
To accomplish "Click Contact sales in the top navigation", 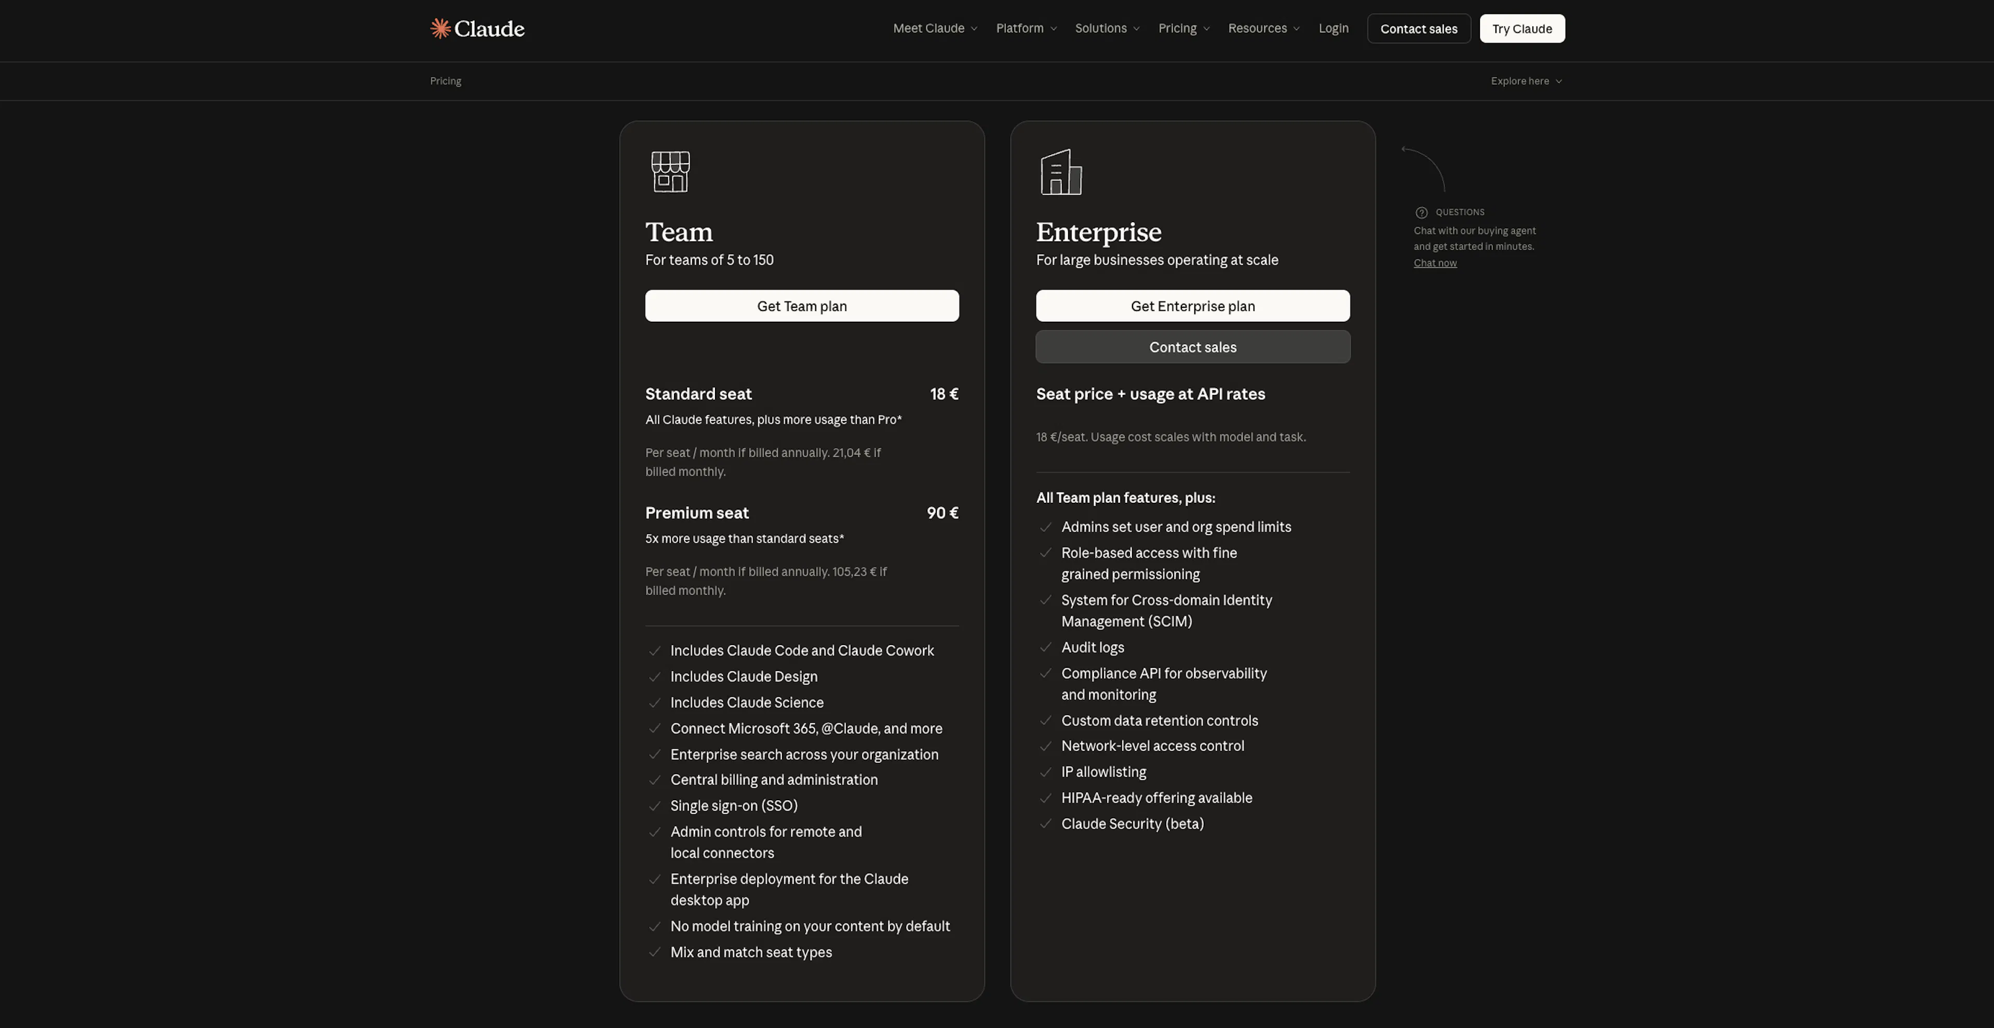I will 1419,29.
